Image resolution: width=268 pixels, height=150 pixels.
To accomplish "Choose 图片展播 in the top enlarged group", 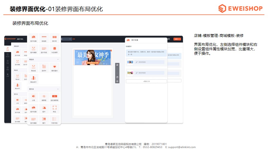I will (x=33, y=49).
